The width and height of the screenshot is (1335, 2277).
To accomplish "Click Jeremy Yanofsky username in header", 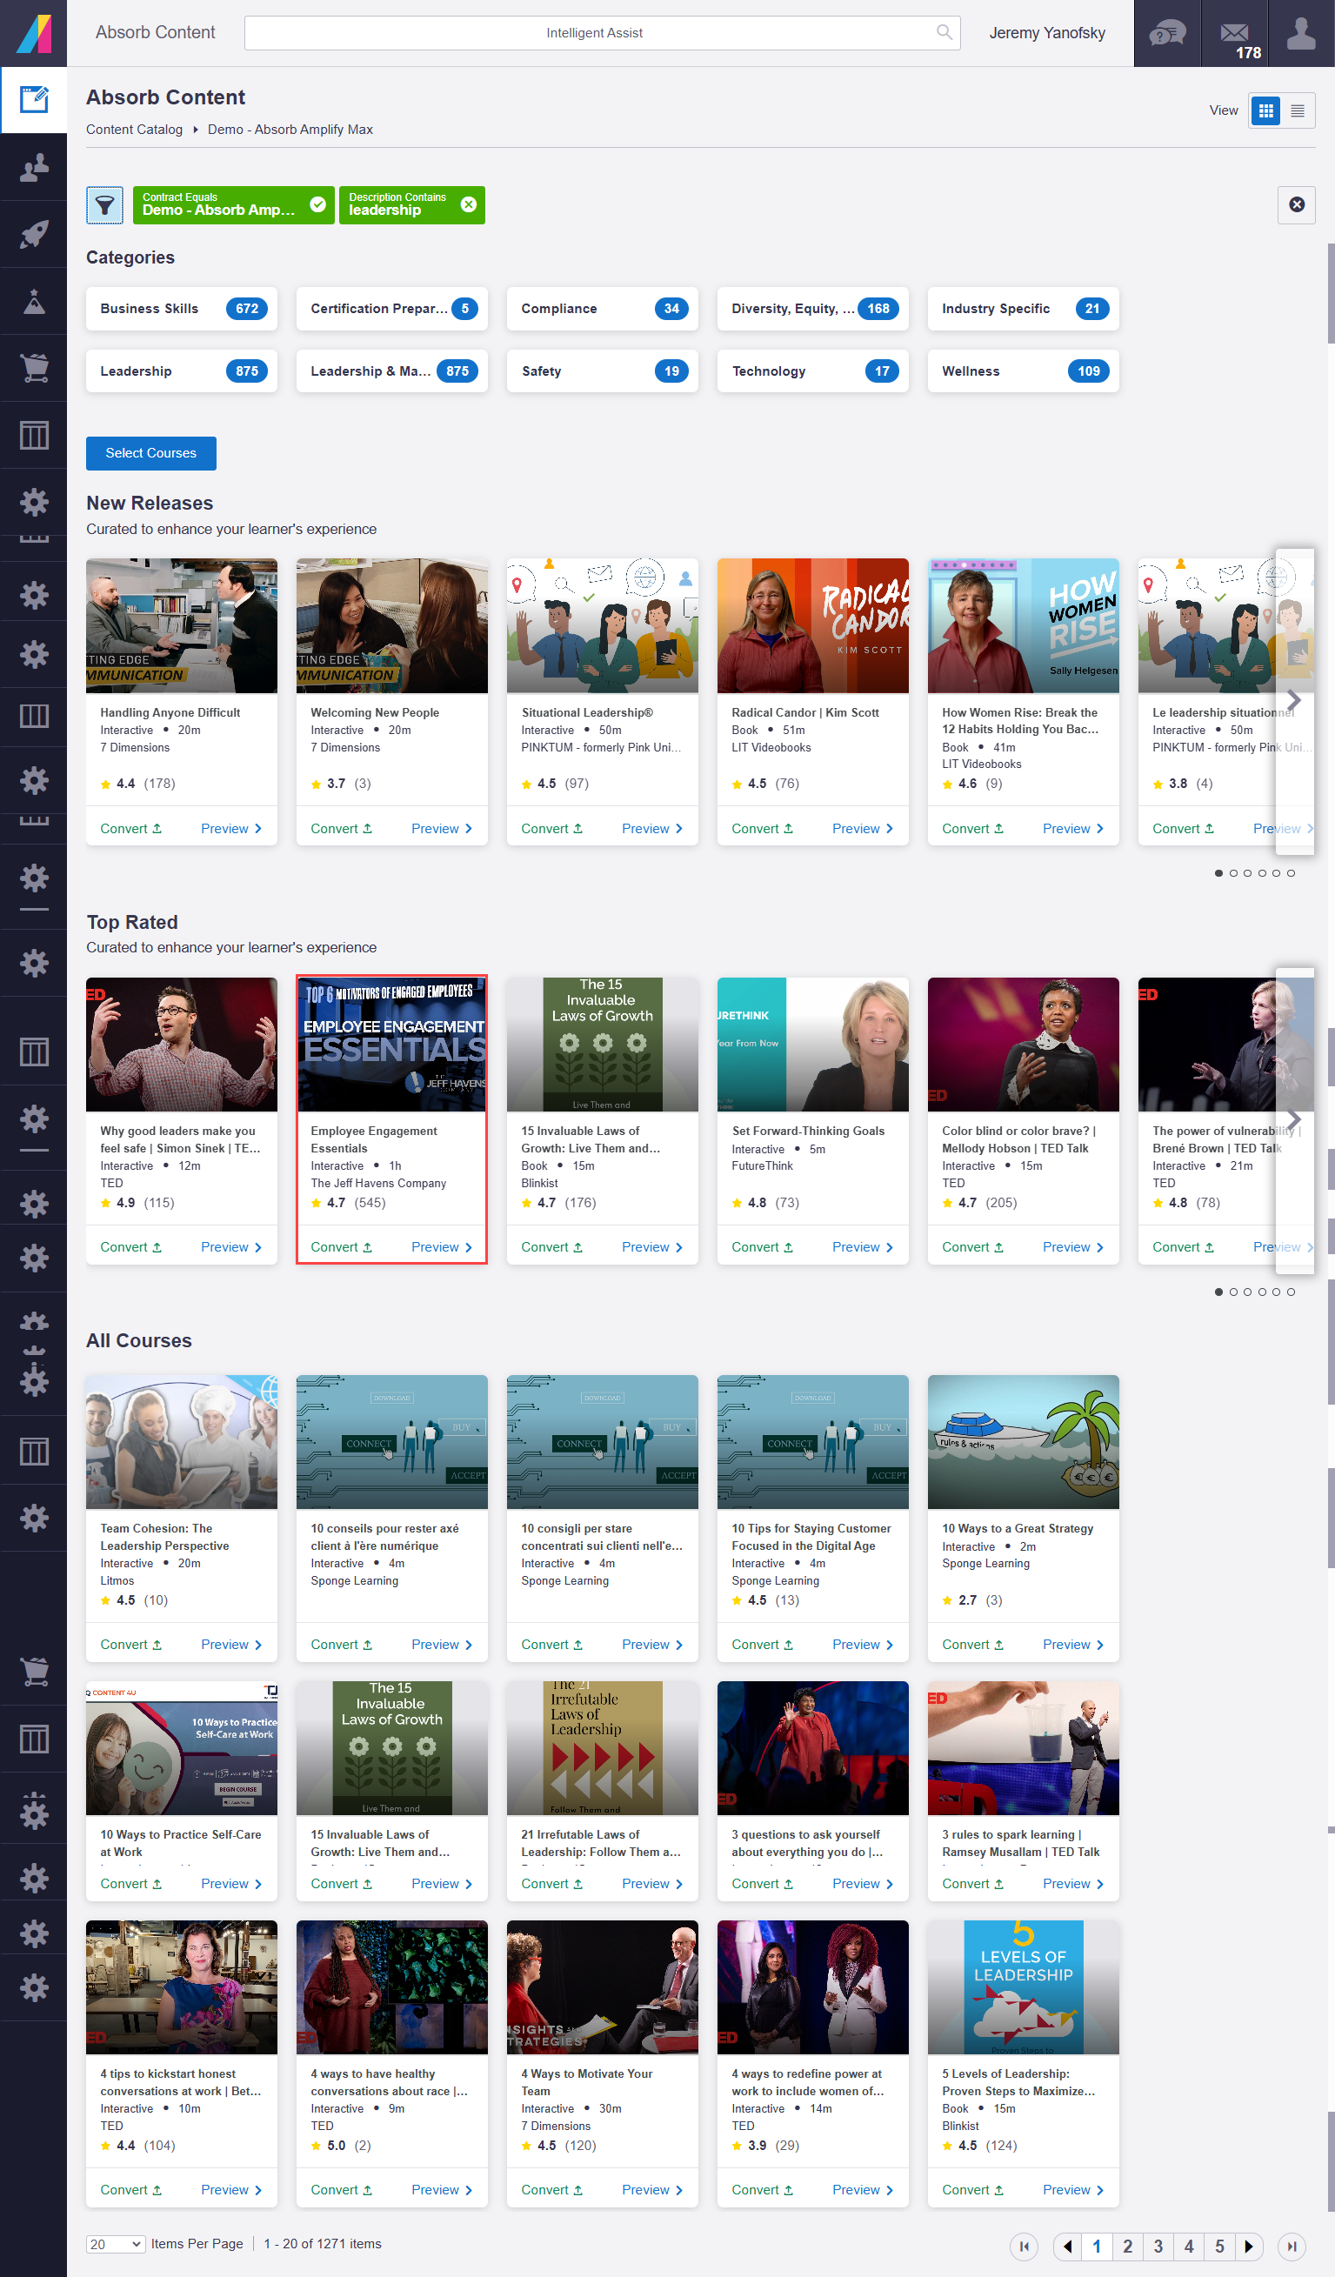I will (1047, 32).
